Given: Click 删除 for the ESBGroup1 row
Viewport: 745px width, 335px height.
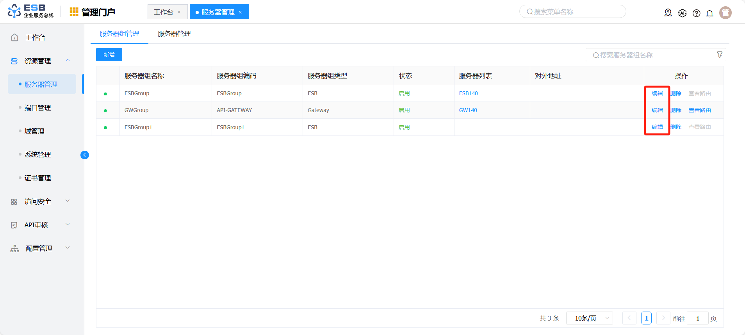Looking at the screenshot, I should pyautogui.click(x=676, y=127).
